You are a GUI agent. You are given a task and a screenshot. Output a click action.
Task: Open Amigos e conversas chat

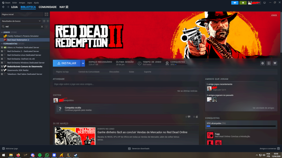point(270,149)
